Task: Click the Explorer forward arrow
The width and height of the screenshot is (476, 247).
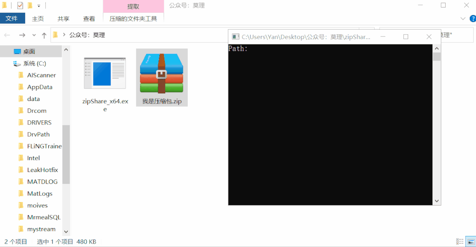Action: (x=22, y=35)
